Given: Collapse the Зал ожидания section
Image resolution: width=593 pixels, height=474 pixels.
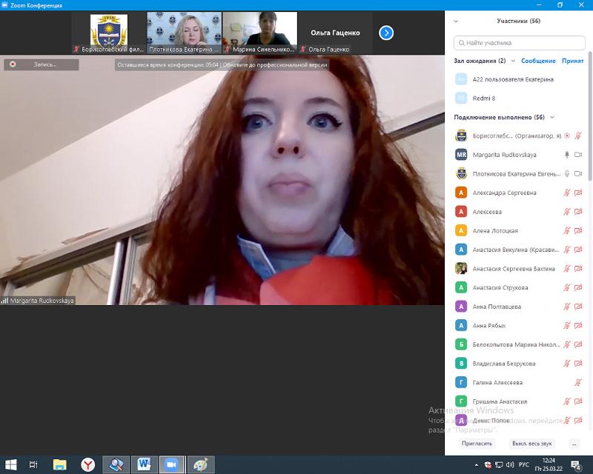Looking at the screenshot, I should pos(512,61).
